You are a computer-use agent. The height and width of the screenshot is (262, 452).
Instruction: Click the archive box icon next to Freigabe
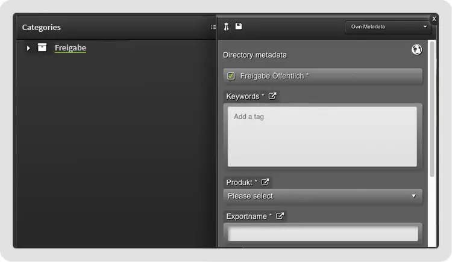(x=42, y=47)
